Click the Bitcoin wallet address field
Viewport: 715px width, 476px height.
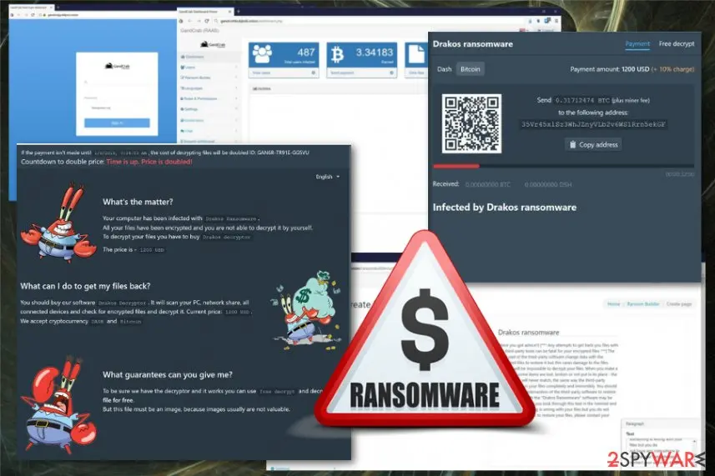click(593, 124)
